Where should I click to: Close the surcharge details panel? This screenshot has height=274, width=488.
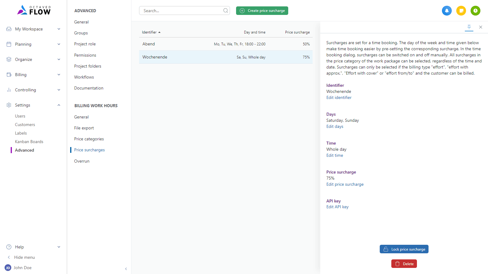pyautogui.click(x=481, y=27)
